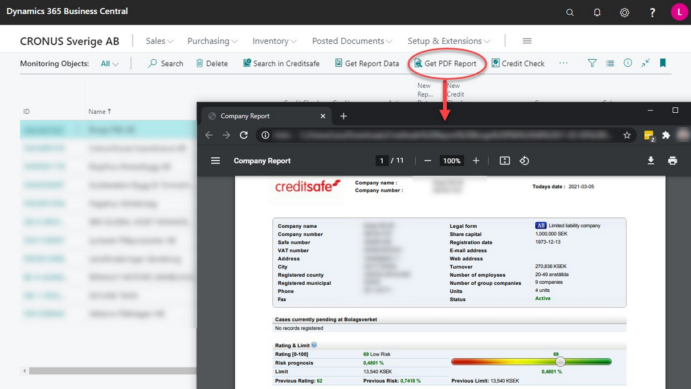Download the Company Report PDF
Image resolution: width=691 pixels, height=389 pixels.
651,161
